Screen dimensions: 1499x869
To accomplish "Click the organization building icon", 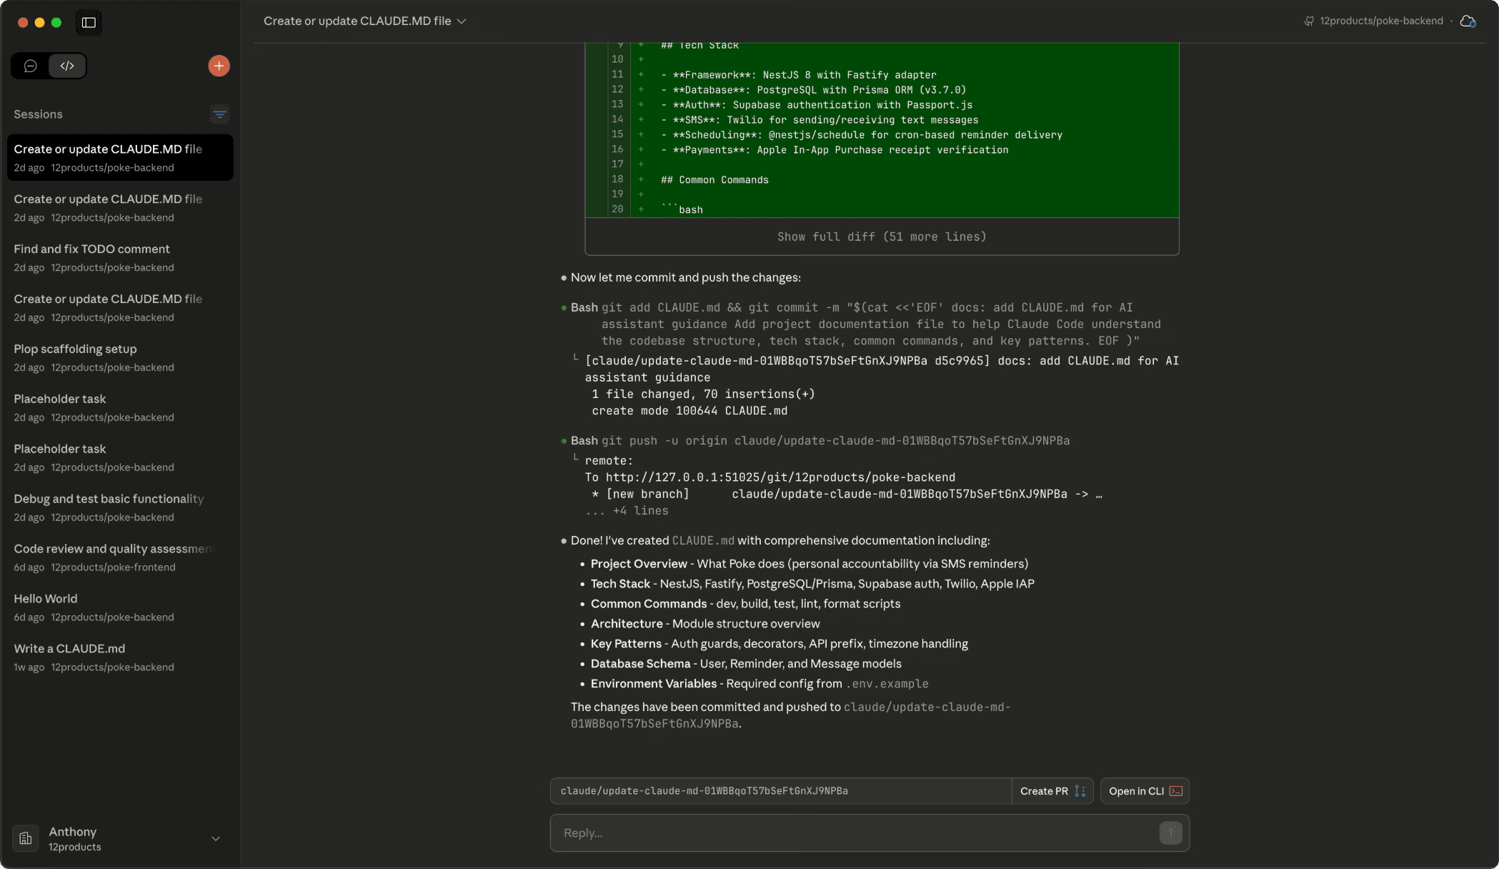I will coord(26,838).
